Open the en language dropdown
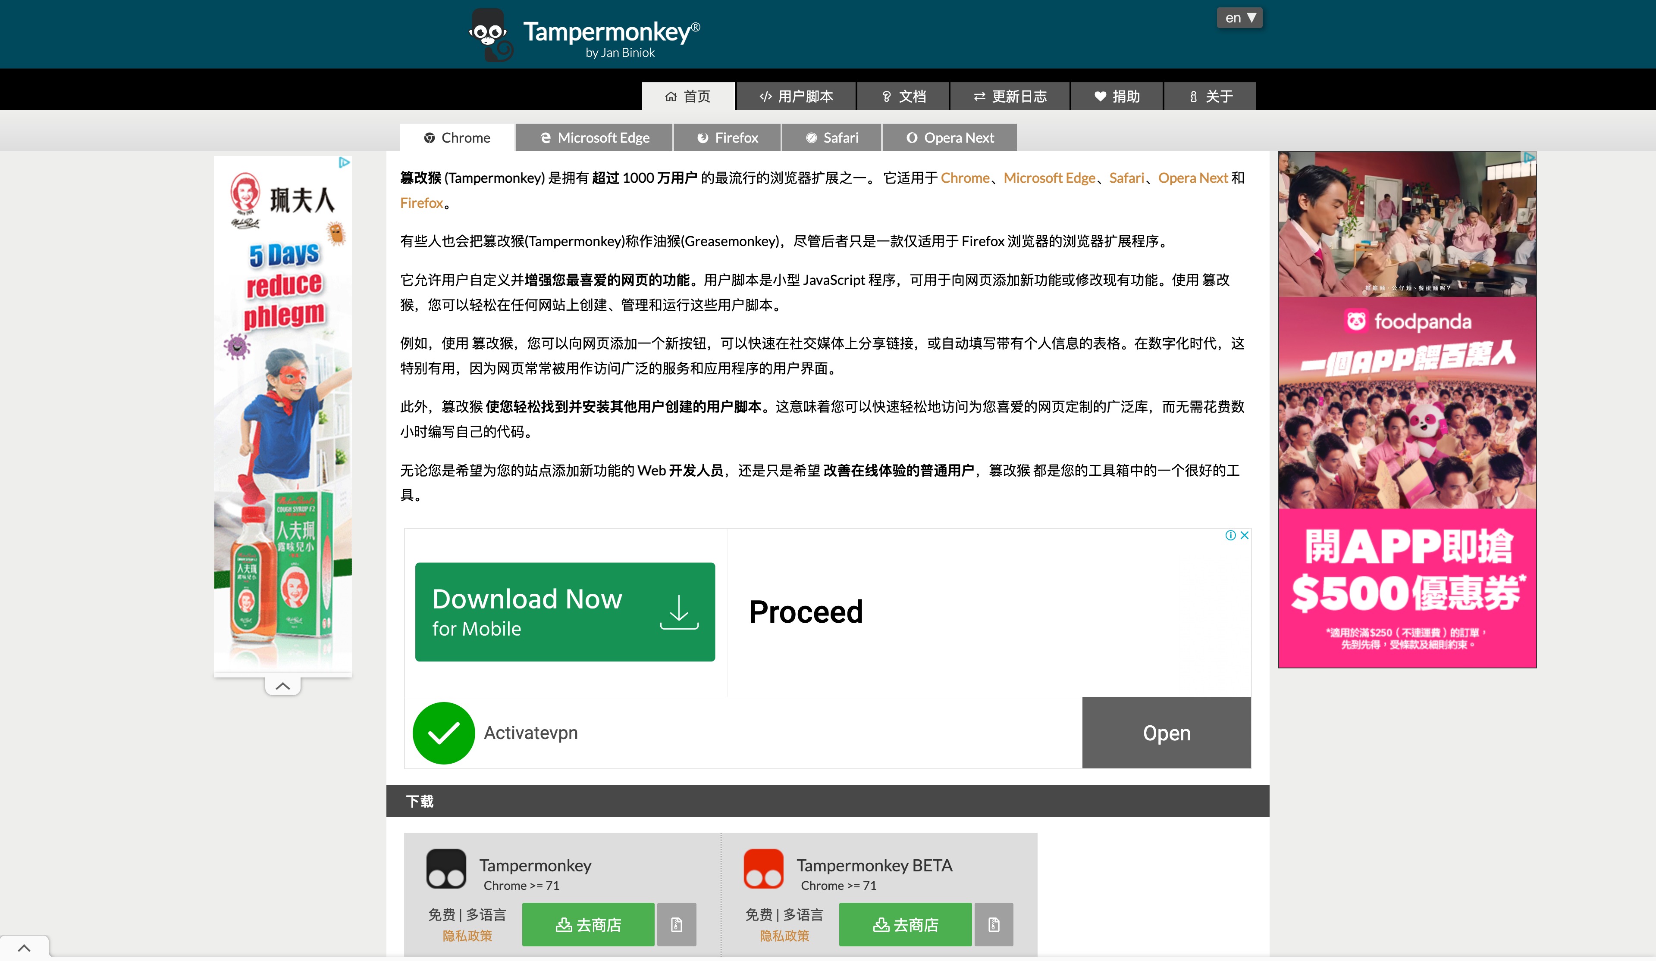Viewport: 1656px width, 961px height. 1239,17
